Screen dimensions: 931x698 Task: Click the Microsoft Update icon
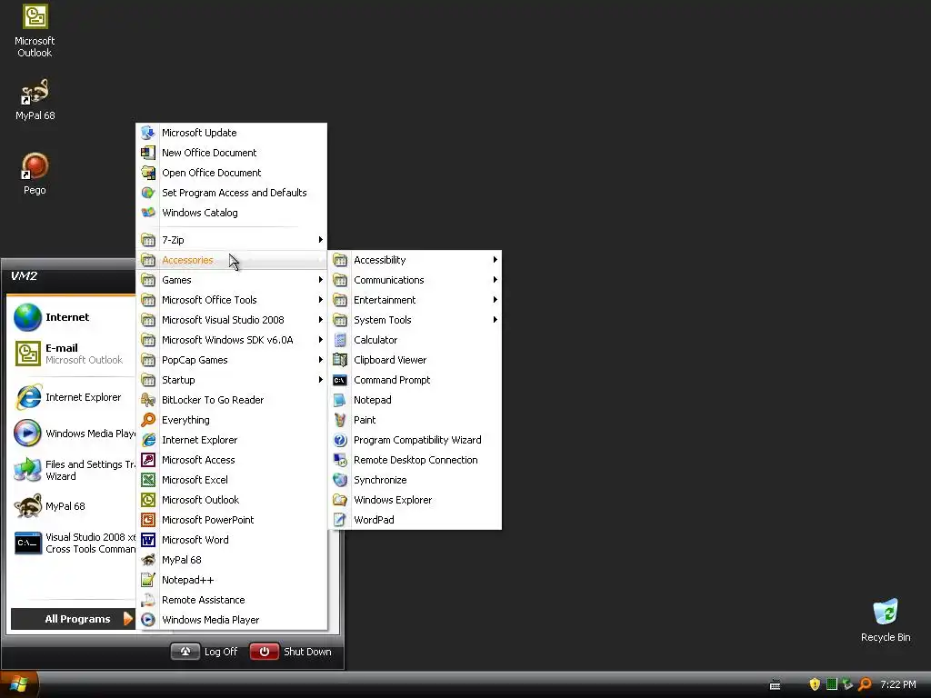(148, 133)
